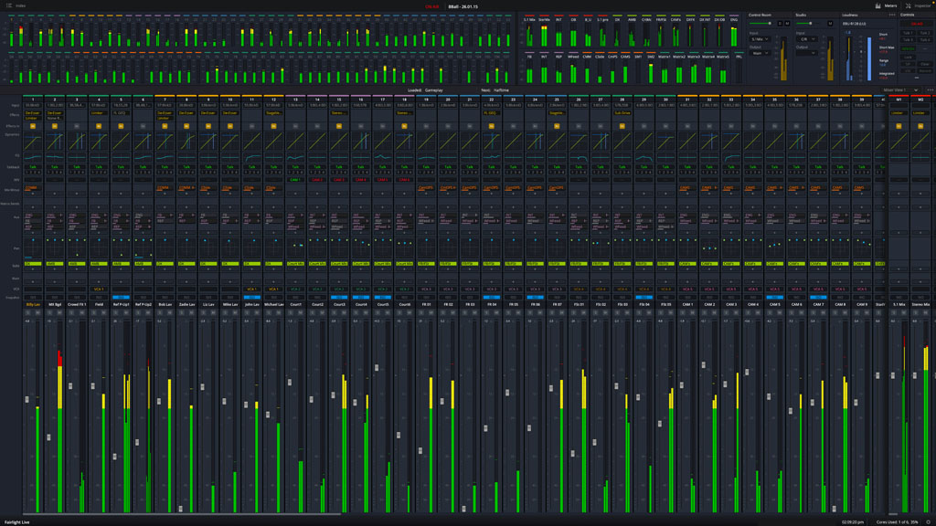Viewport: 936px width, 526px height.
Task: Open VCA 1 assignment on John Lav channel
Action: [252, 289]
